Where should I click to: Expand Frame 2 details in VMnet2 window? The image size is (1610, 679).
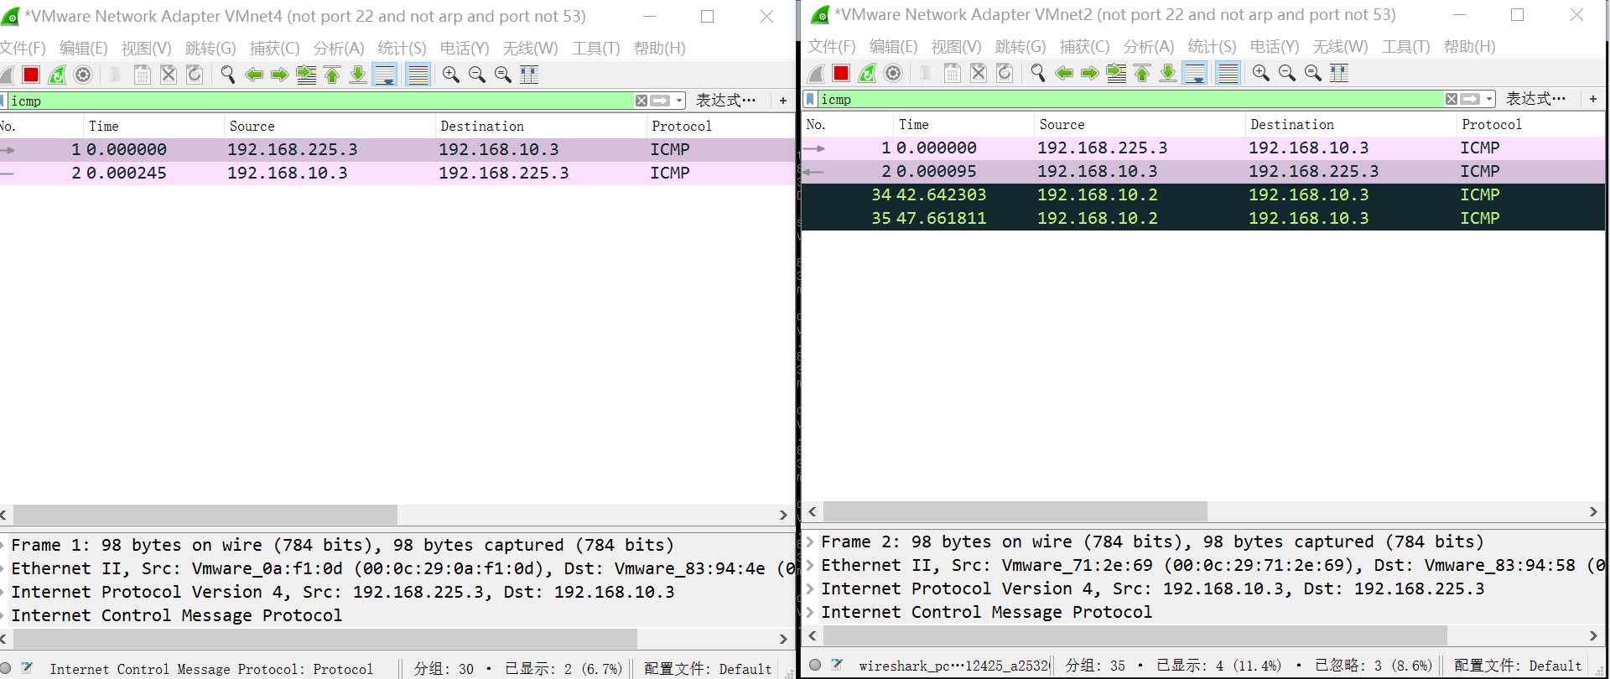pyautogui.click(x=810, y=542)
